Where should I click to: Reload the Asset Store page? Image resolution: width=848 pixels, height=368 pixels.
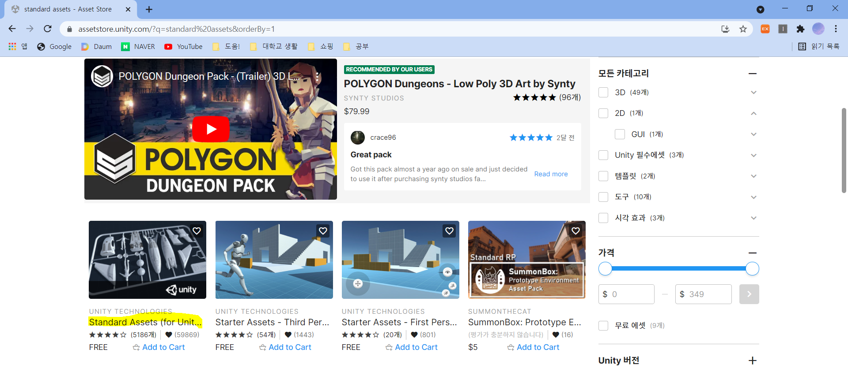coord(48,29)
